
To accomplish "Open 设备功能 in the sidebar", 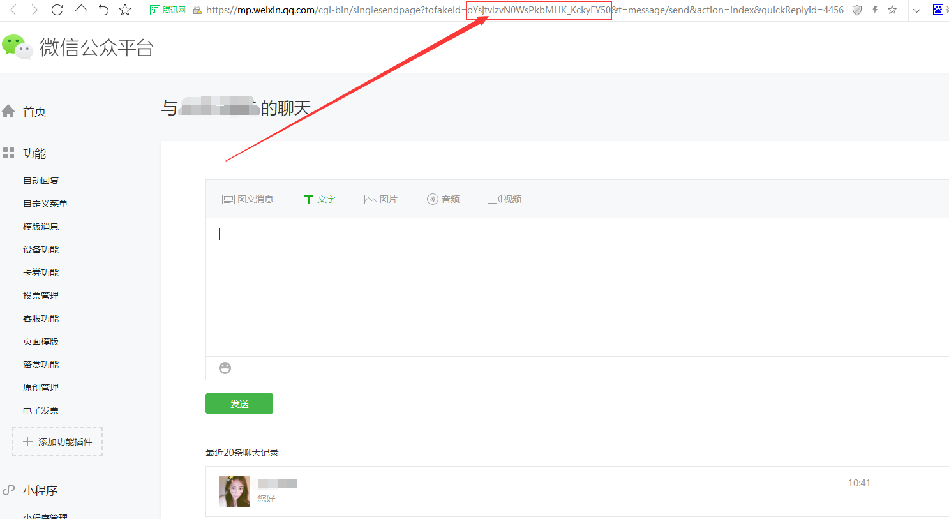I will pyautogui.click(x=41, y=250).
